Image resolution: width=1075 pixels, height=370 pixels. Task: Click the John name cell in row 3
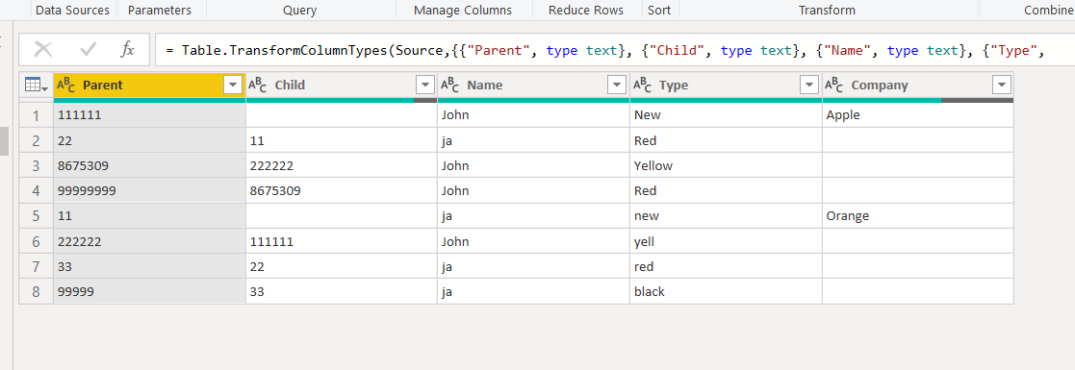533,165
